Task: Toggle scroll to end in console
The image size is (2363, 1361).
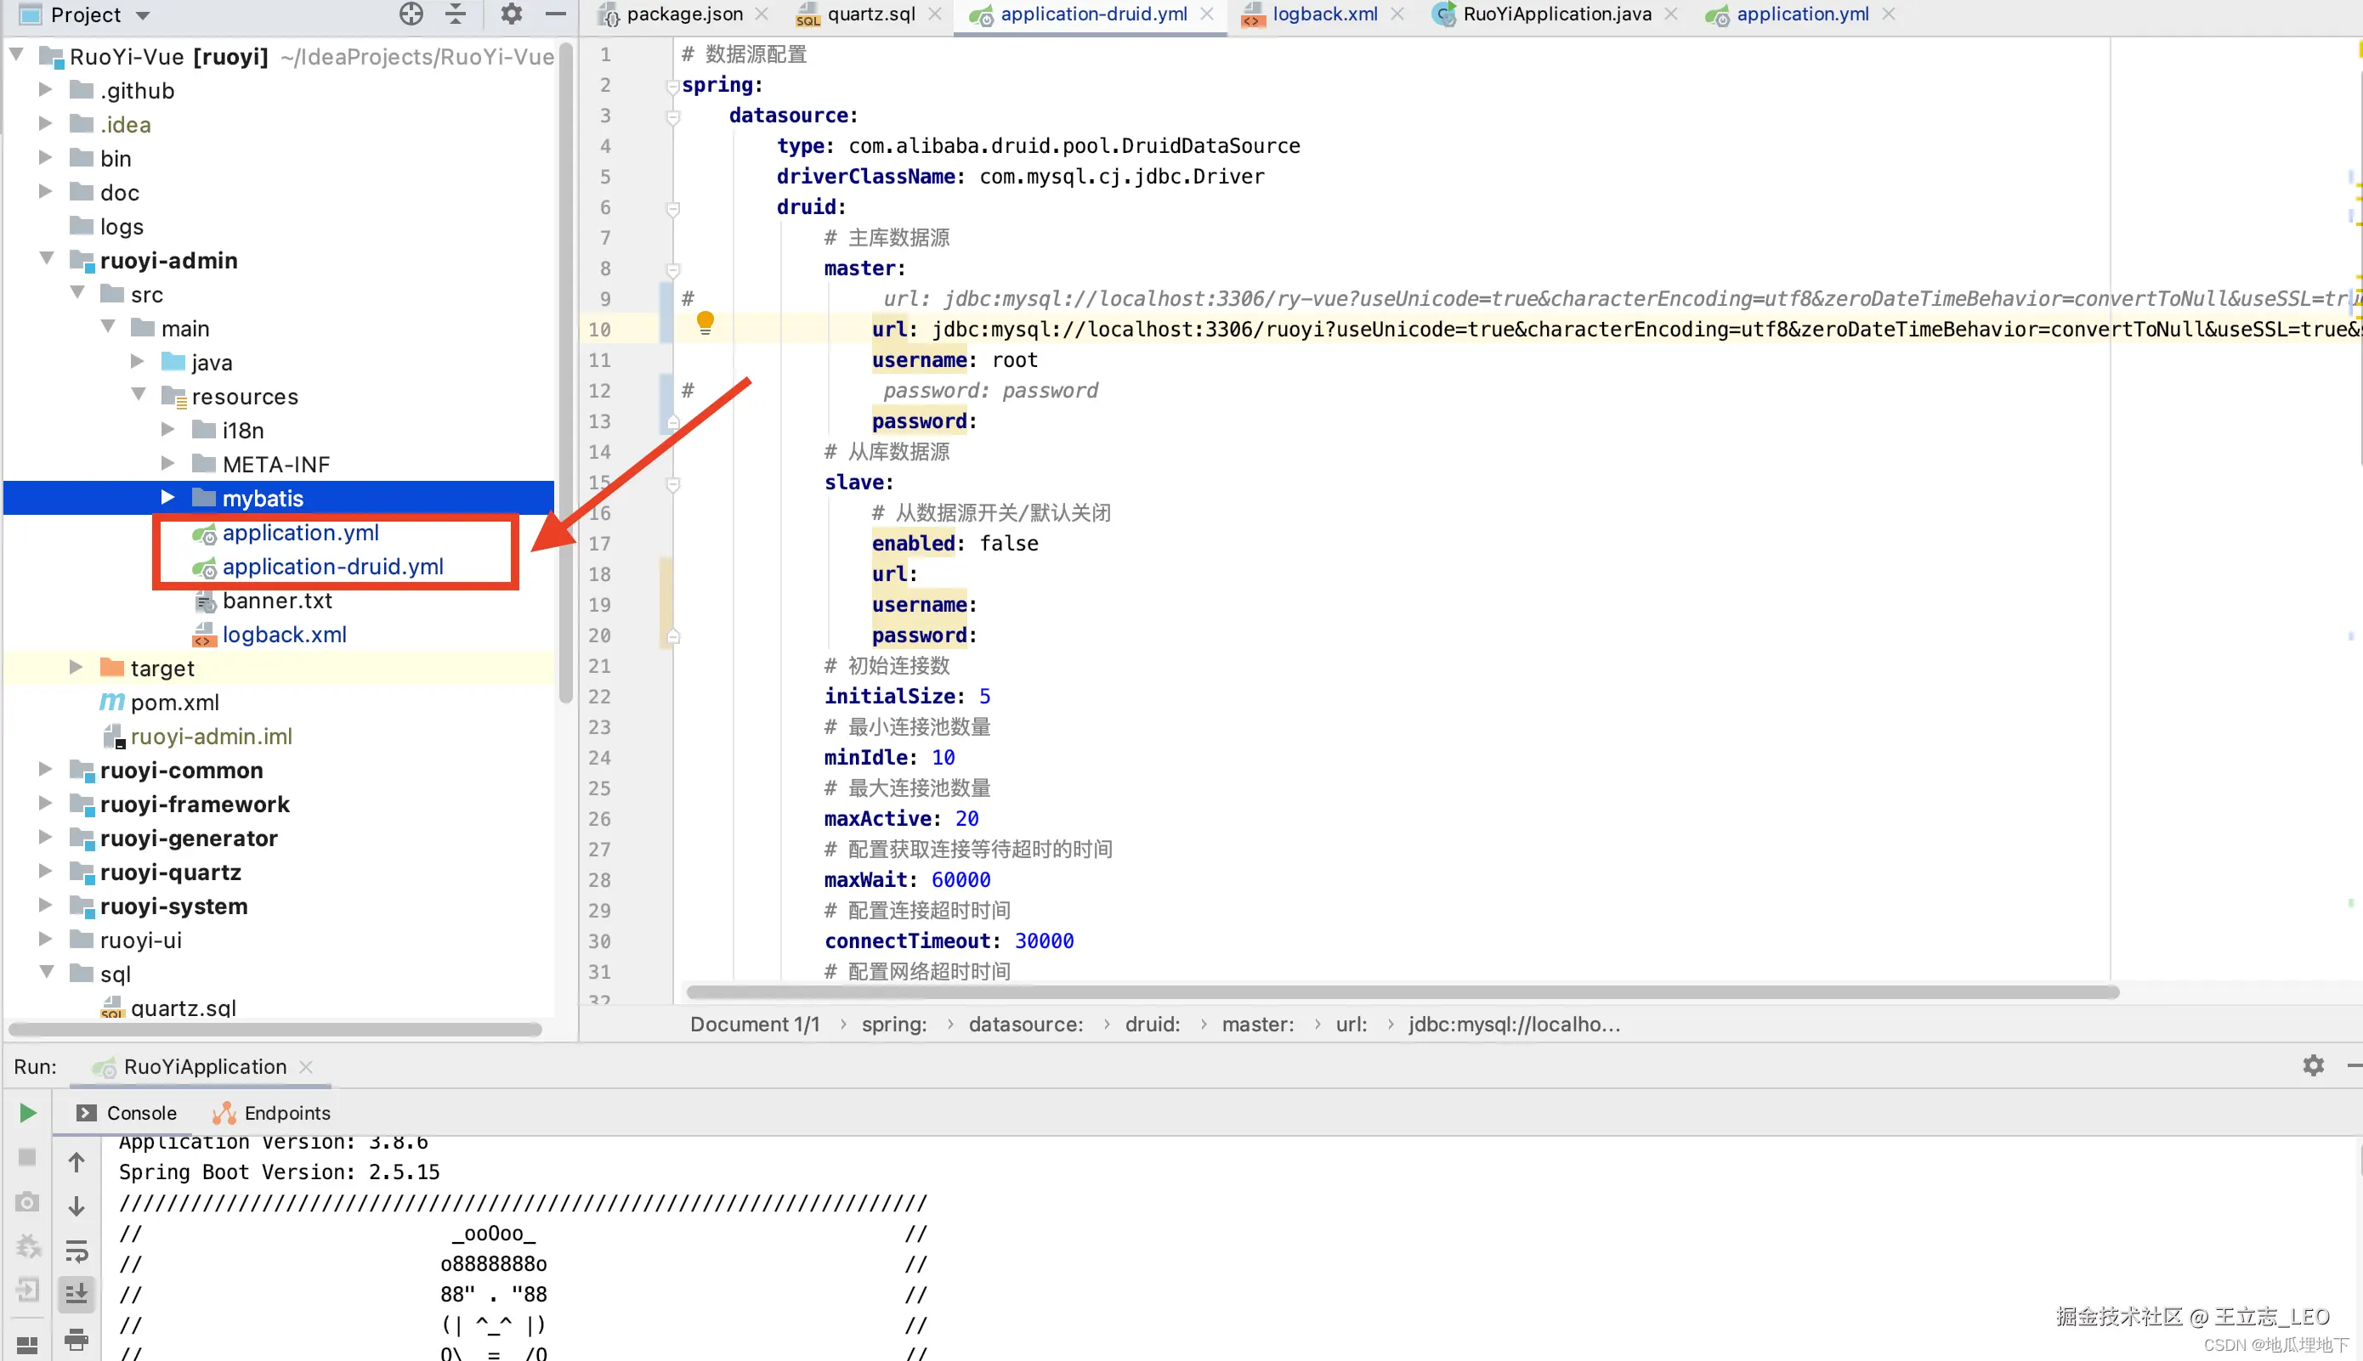Action: coord(76,1294)
